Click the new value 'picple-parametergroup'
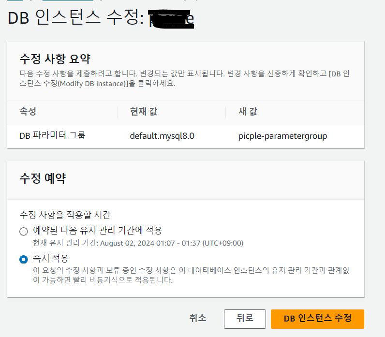Viewport: 385px width, 337px height. 282,136
